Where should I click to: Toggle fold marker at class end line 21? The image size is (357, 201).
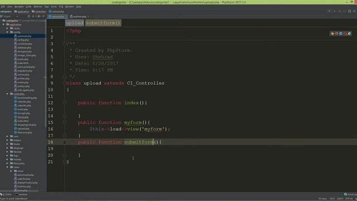[65, 162]
